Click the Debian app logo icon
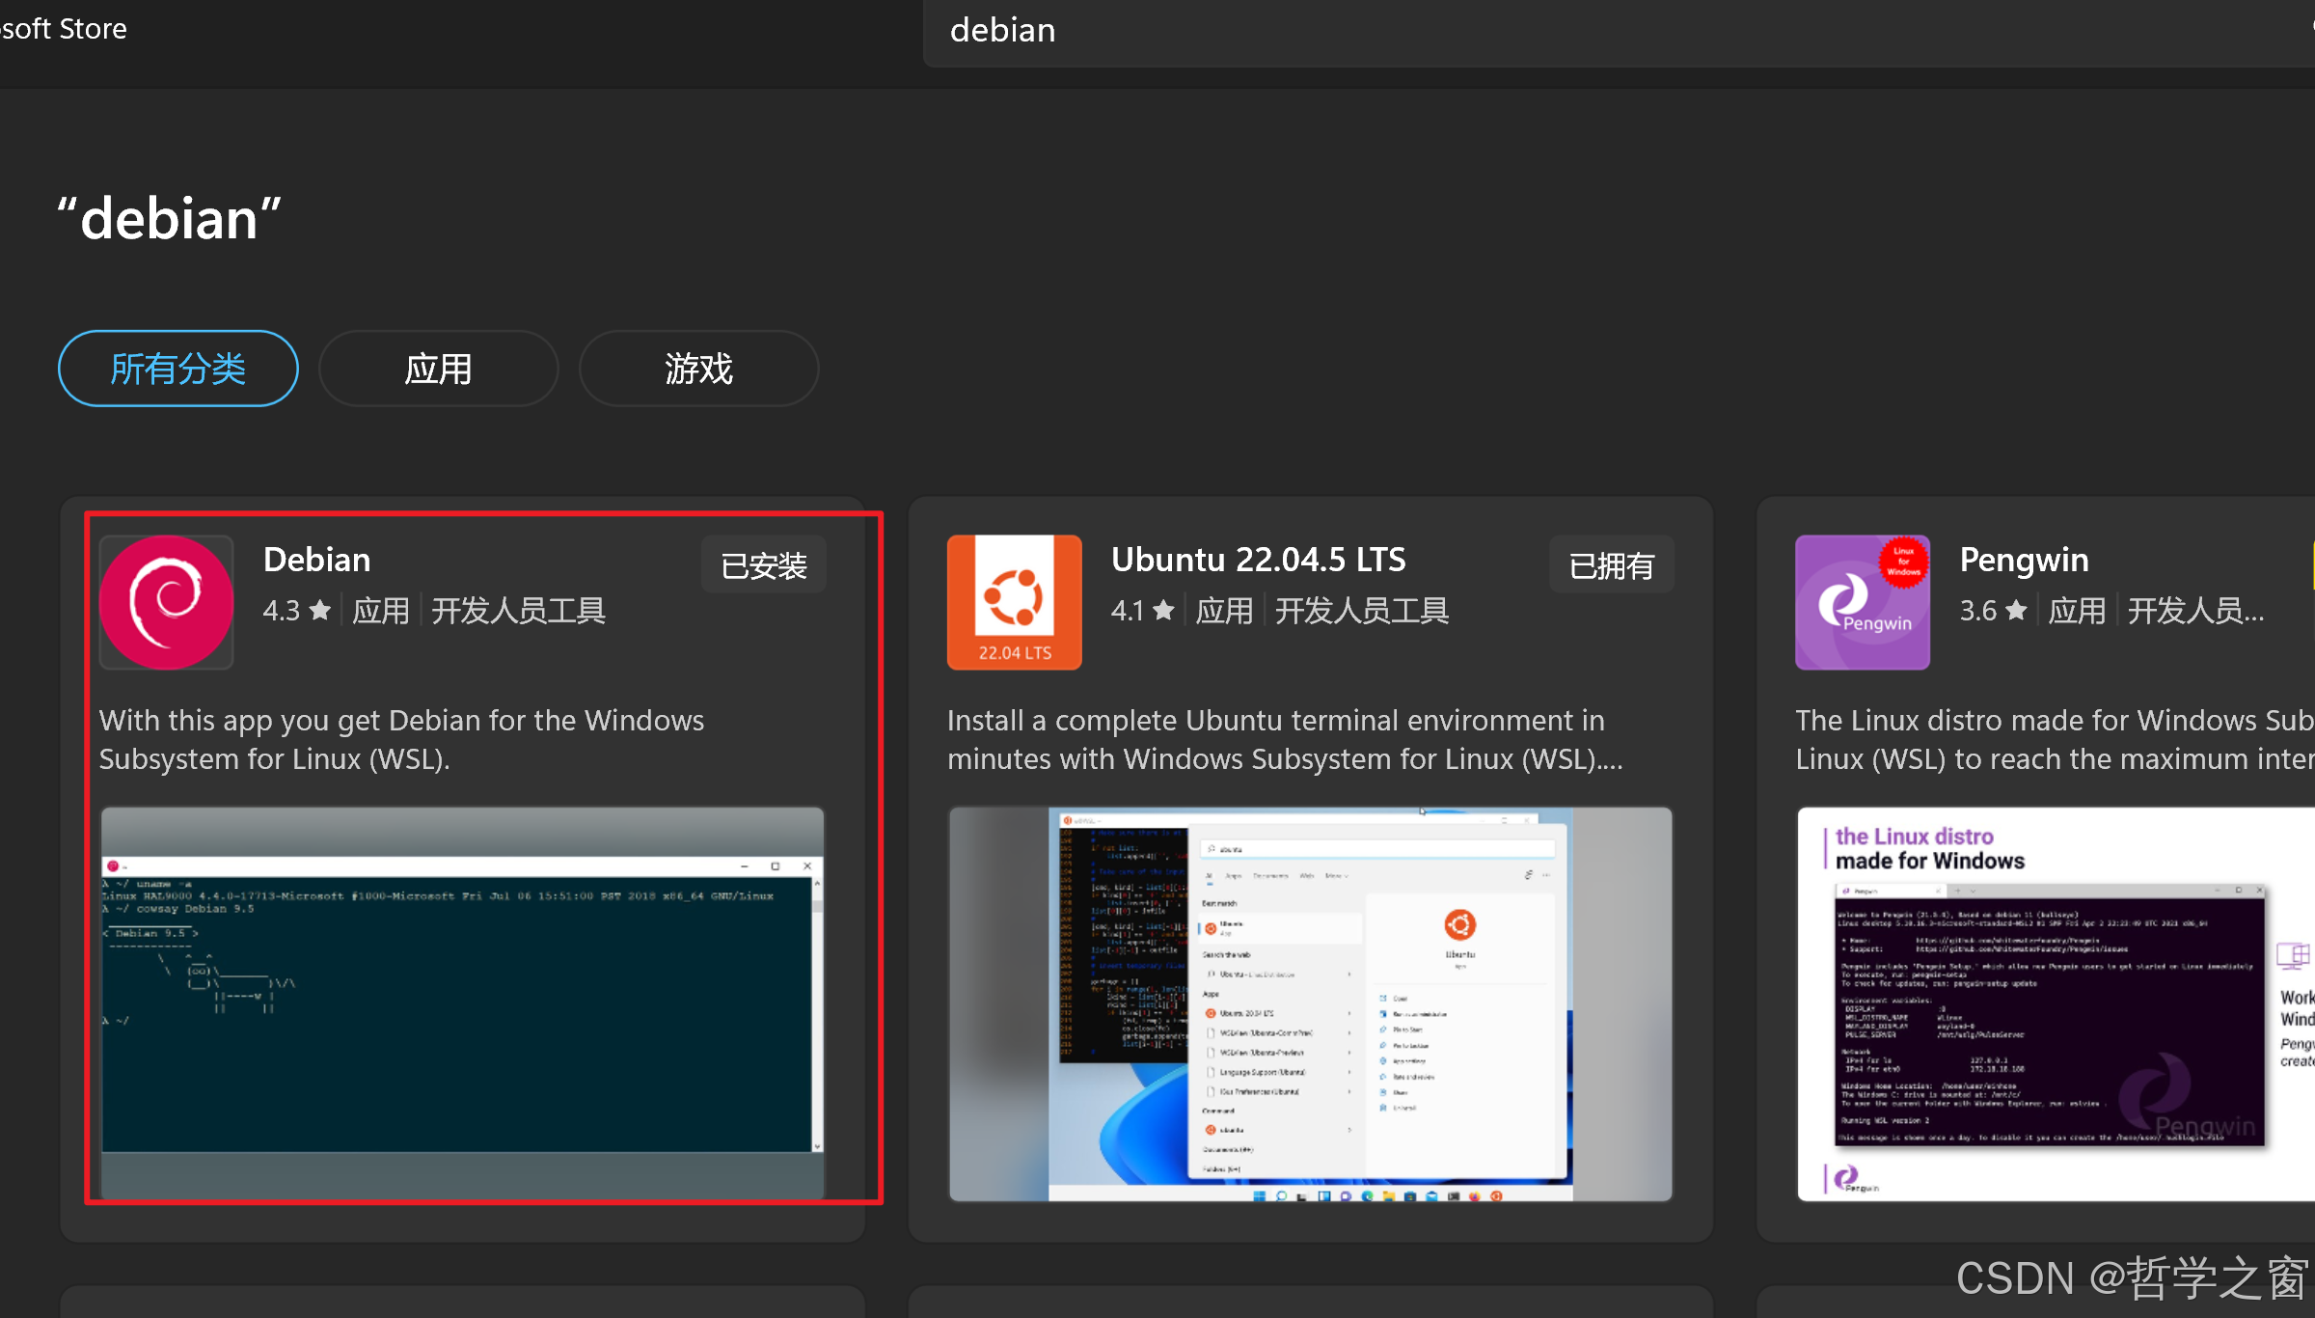 point(166,601)
